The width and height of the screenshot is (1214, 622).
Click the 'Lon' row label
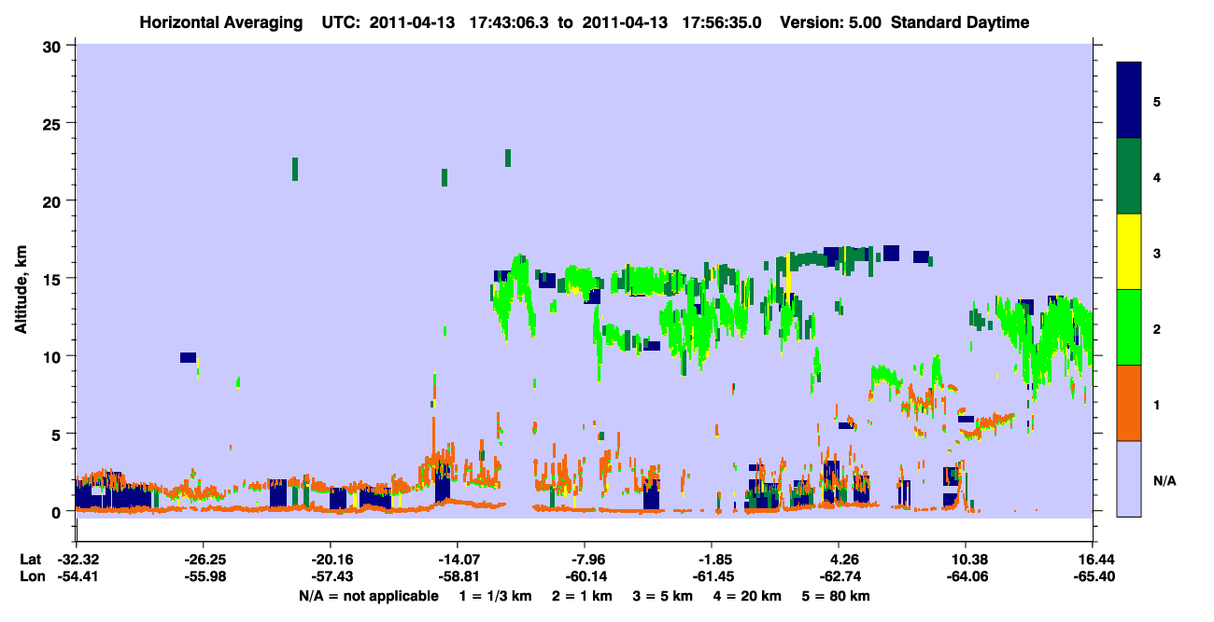point(31,576)
